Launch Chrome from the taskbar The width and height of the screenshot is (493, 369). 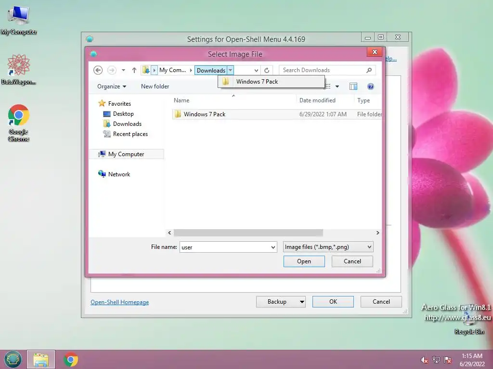pos(71,359)
